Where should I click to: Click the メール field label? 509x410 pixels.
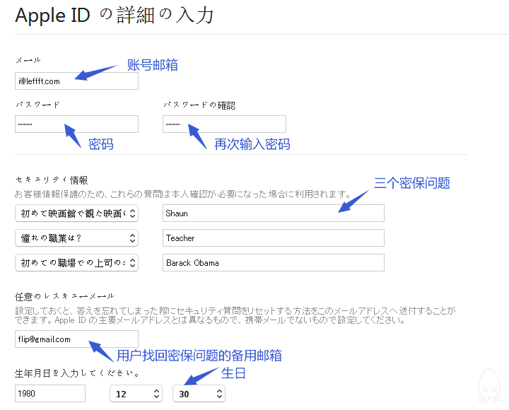pos(28,60)
